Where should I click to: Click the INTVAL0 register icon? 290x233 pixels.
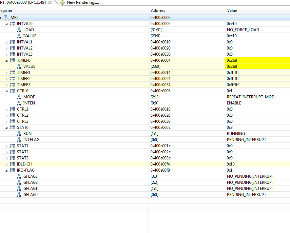pos(13,24)
